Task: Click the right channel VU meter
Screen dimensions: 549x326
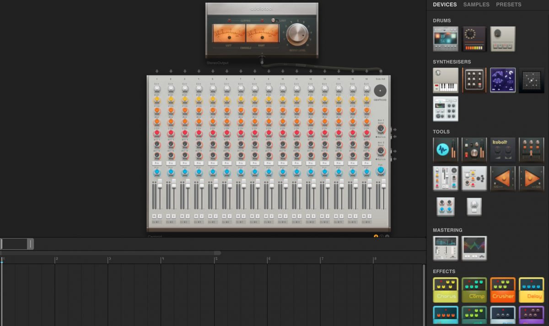Action: [x=263, y=34]
